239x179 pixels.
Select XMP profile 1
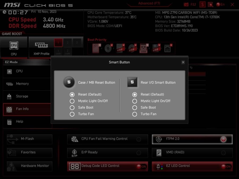click(58, 43)
